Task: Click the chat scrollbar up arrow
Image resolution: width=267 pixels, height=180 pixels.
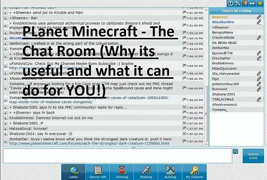Action: 206,10
